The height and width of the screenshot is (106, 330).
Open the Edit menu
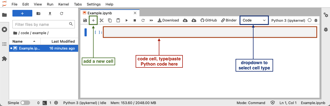click(25, 4)
